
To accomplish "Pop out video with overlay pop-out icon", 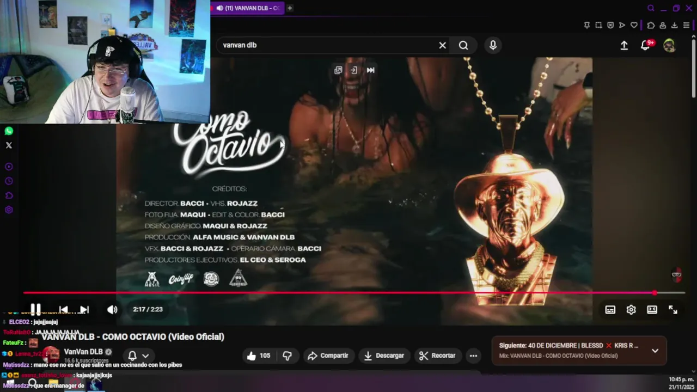I will pyautogui.click(x=338, y=70).
